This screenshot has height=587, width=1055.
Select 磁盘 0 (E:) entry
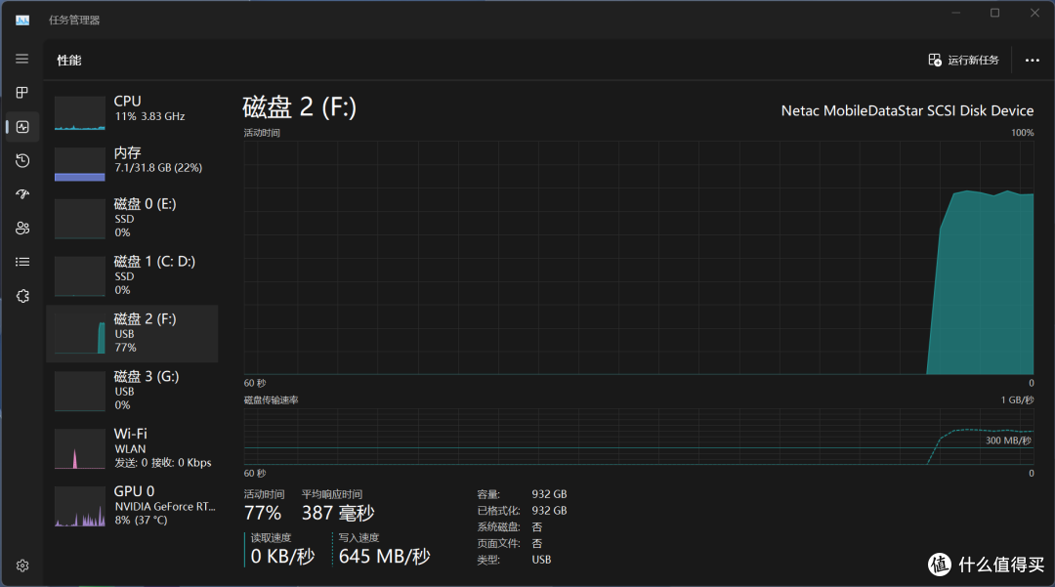[x=133, y=218]
